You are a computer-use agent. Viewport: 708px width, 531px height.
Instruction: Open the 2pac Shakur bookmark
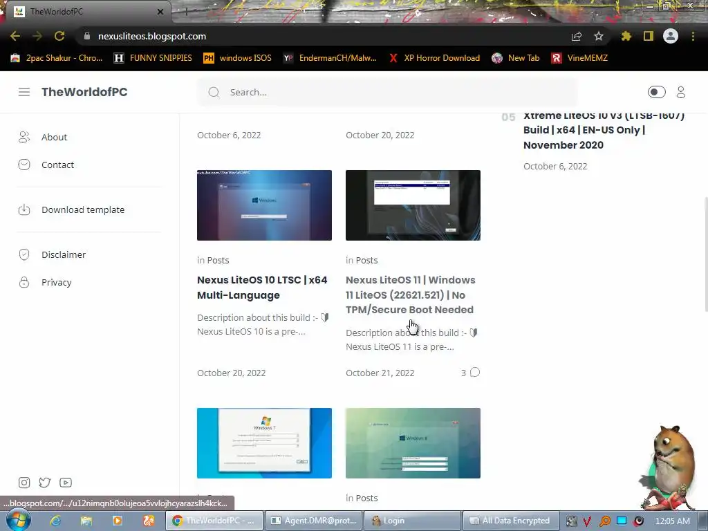click(x=57, y=58)
